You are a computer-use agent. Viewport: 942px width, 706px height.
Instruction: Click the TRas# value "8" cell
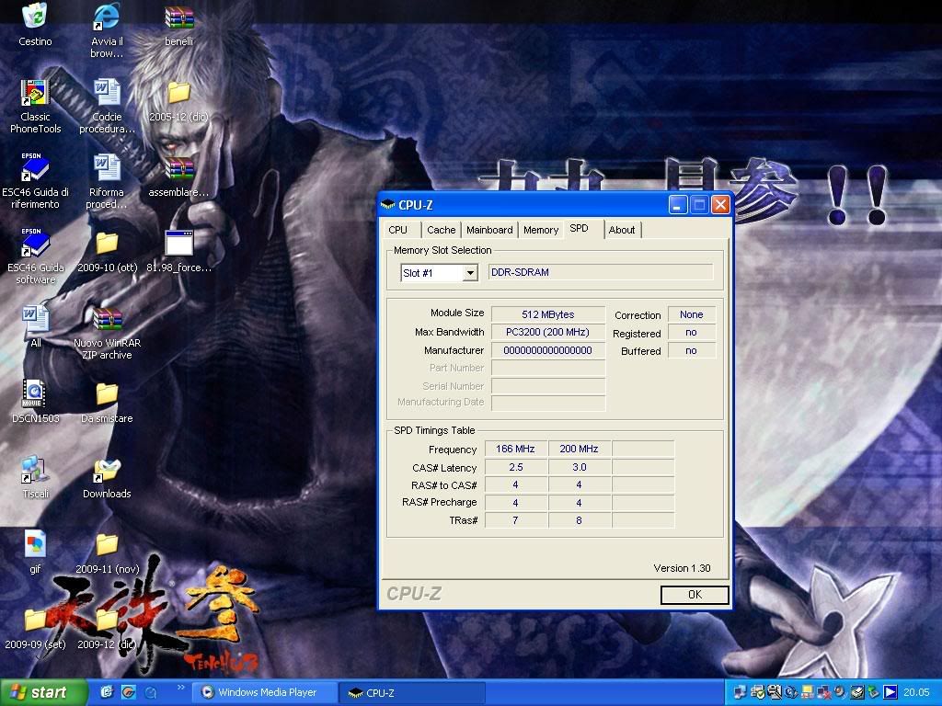pos(580,520)
